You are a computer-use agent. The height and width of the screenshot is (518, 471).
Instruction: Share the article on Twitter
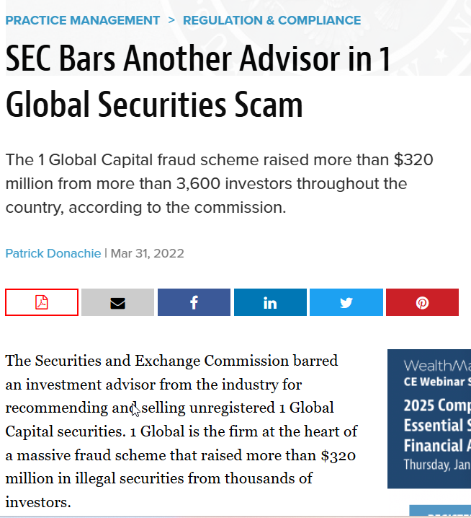(346, 302)
